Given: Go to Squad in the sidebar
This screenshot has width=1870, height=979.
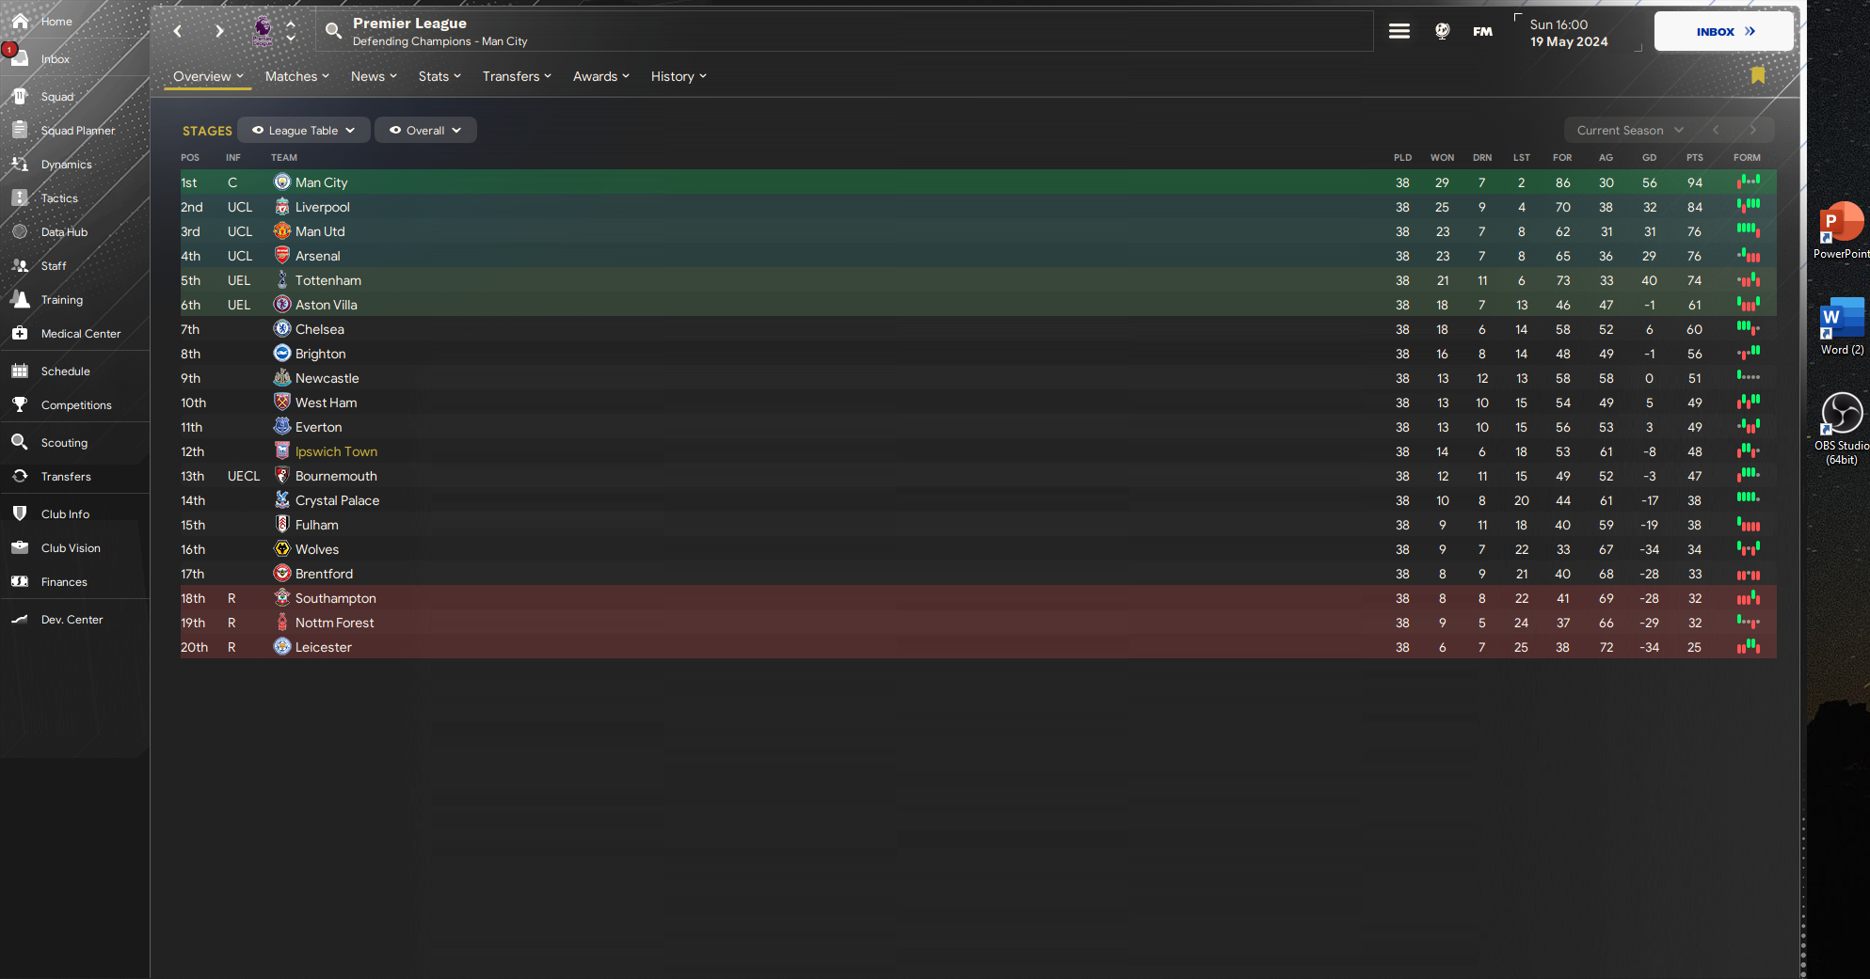Looking at the screenshot, I should coord(56,97).
